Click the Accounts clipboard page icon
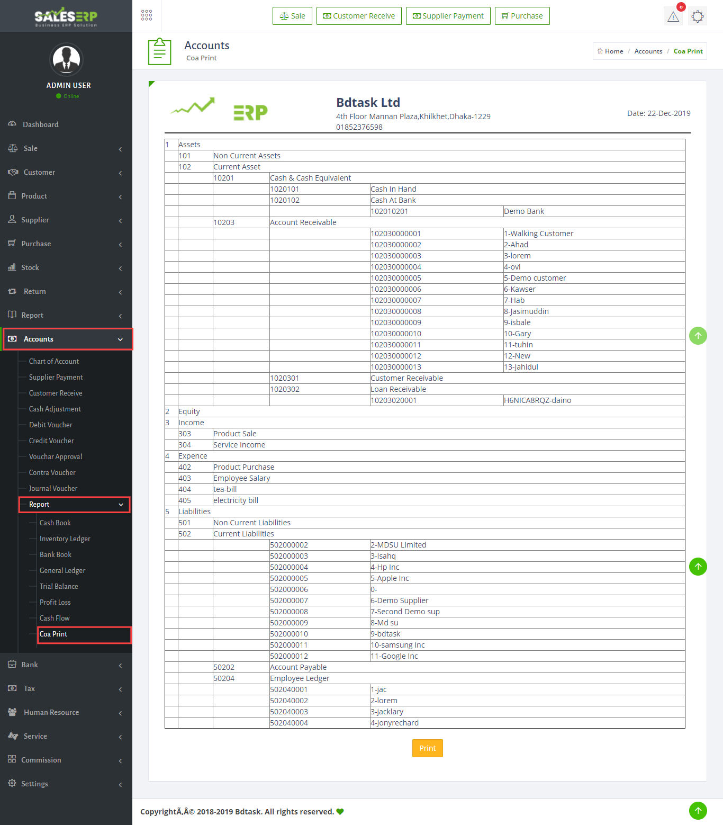This screenshot has width=723, height=825. coord(159,51)
